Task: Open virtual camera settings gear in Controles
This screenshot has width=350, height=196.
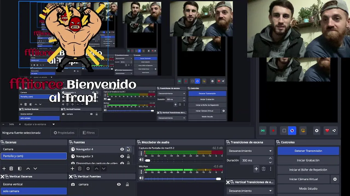Action: 335,179
